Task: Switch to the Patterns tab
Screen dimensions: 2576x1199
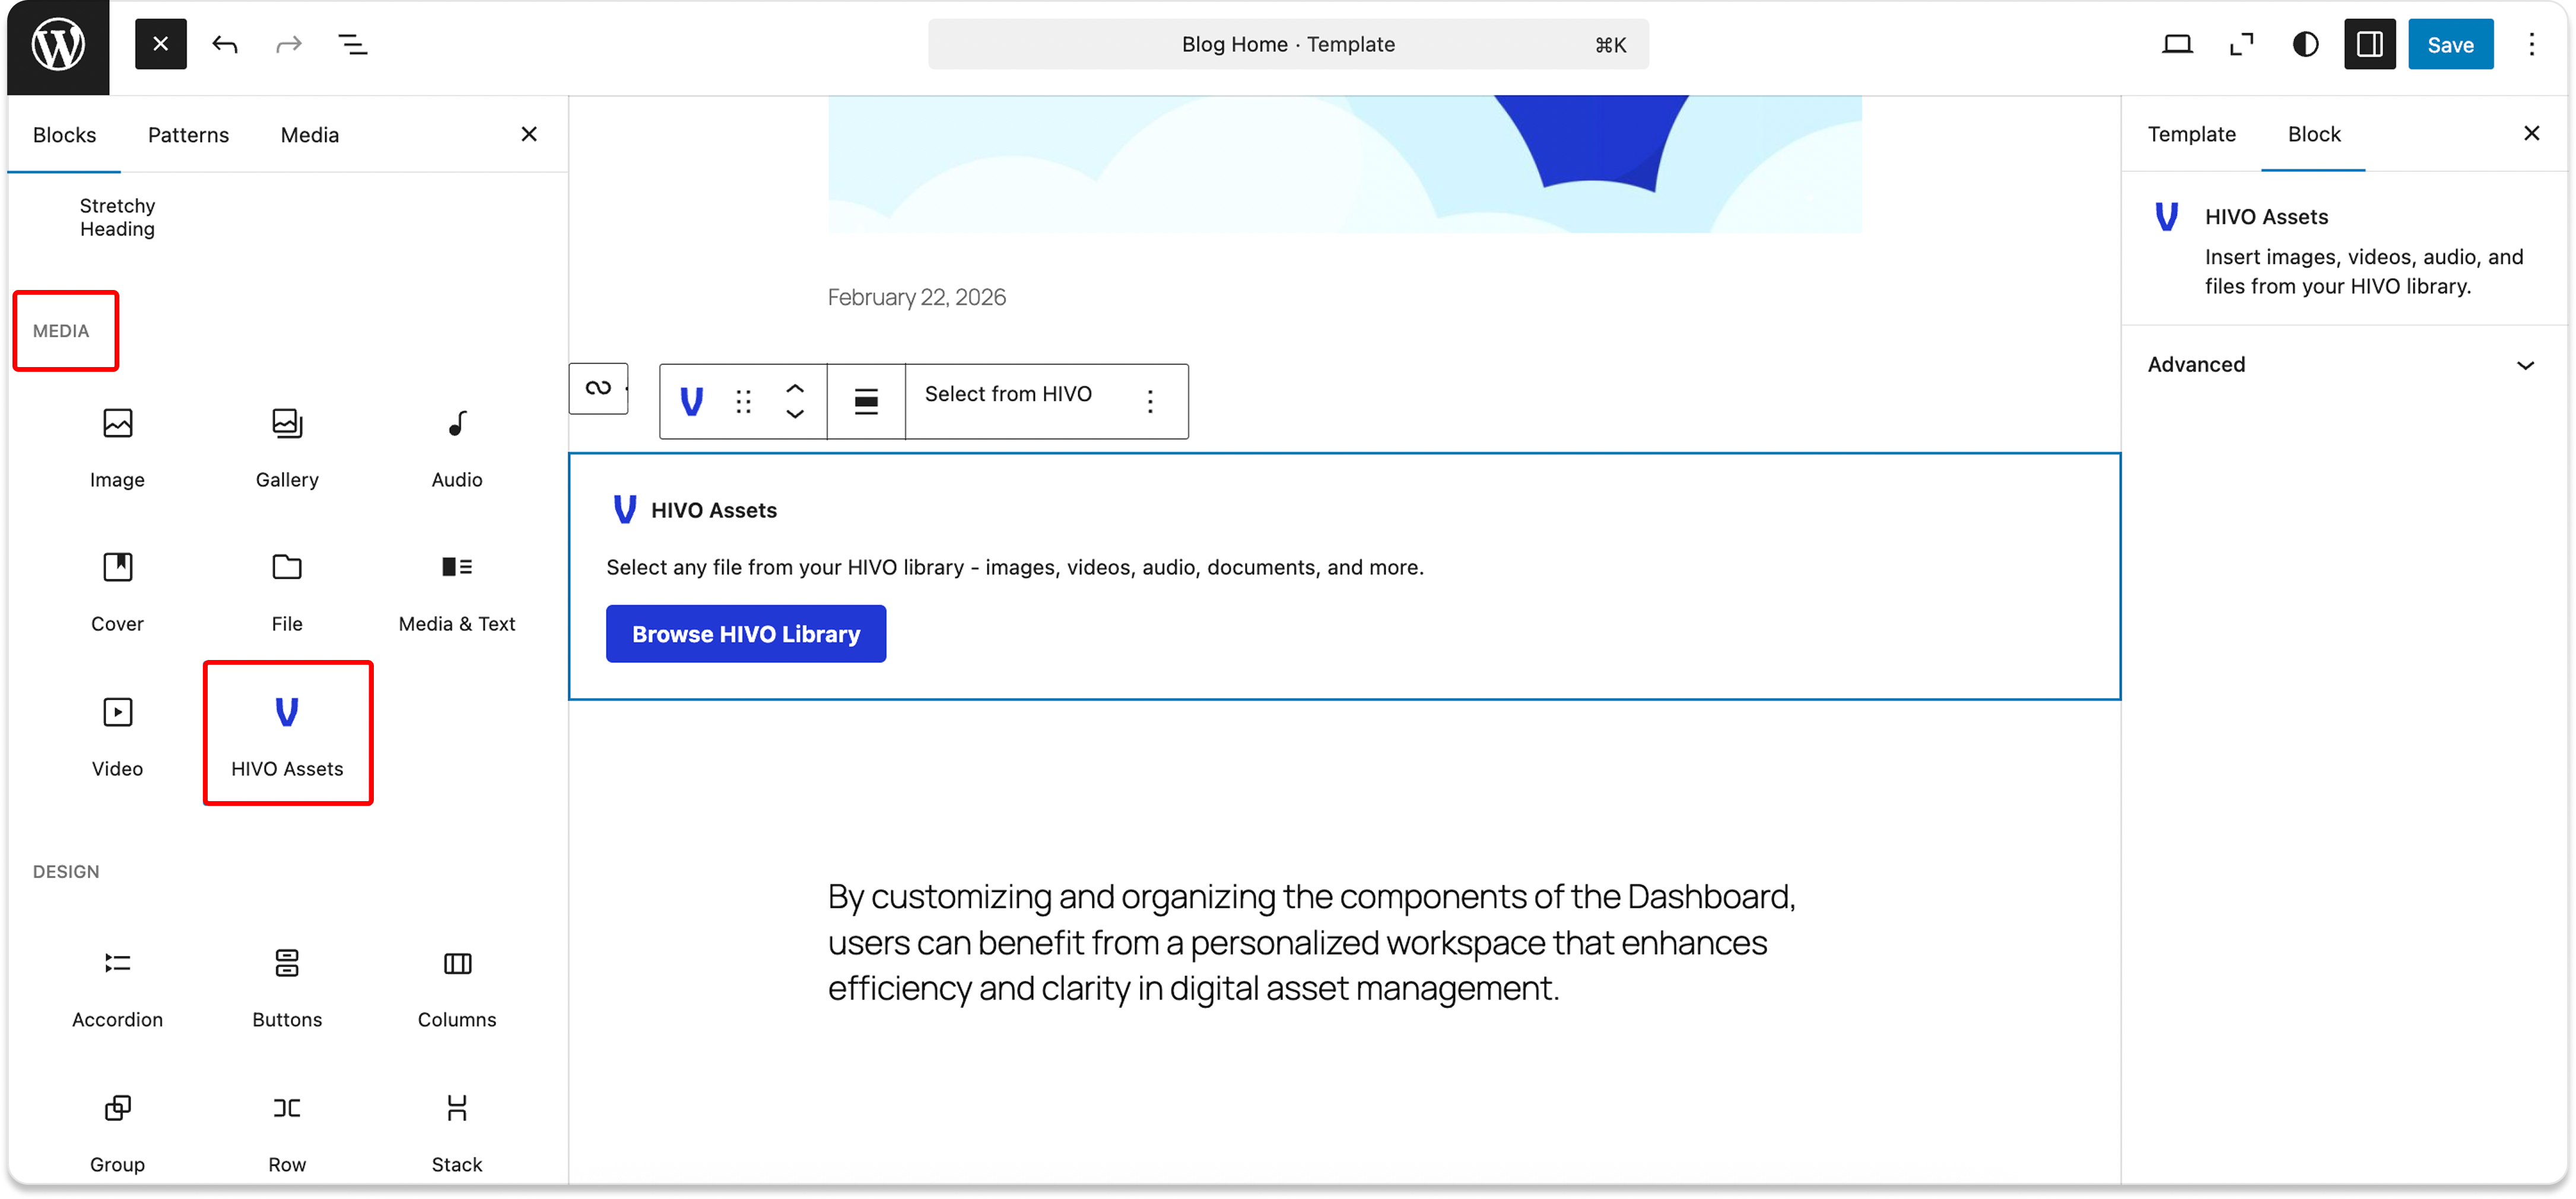Action: tap(188, 135)
